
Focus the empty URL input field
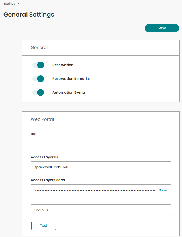point(101,144)
